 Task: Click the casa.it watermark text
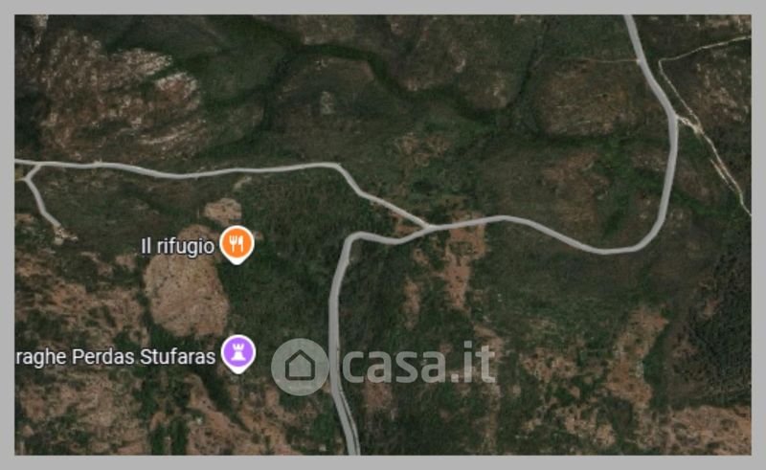click(418, 363)
